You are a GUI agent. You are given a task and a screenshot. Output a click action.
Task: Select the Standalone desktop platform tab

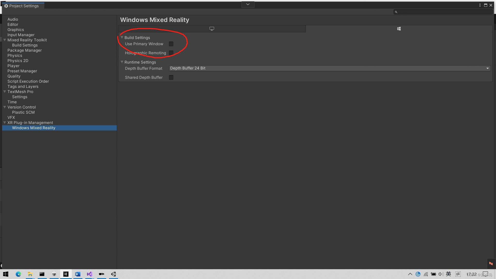pyautogui.click(x=212, y=29)
